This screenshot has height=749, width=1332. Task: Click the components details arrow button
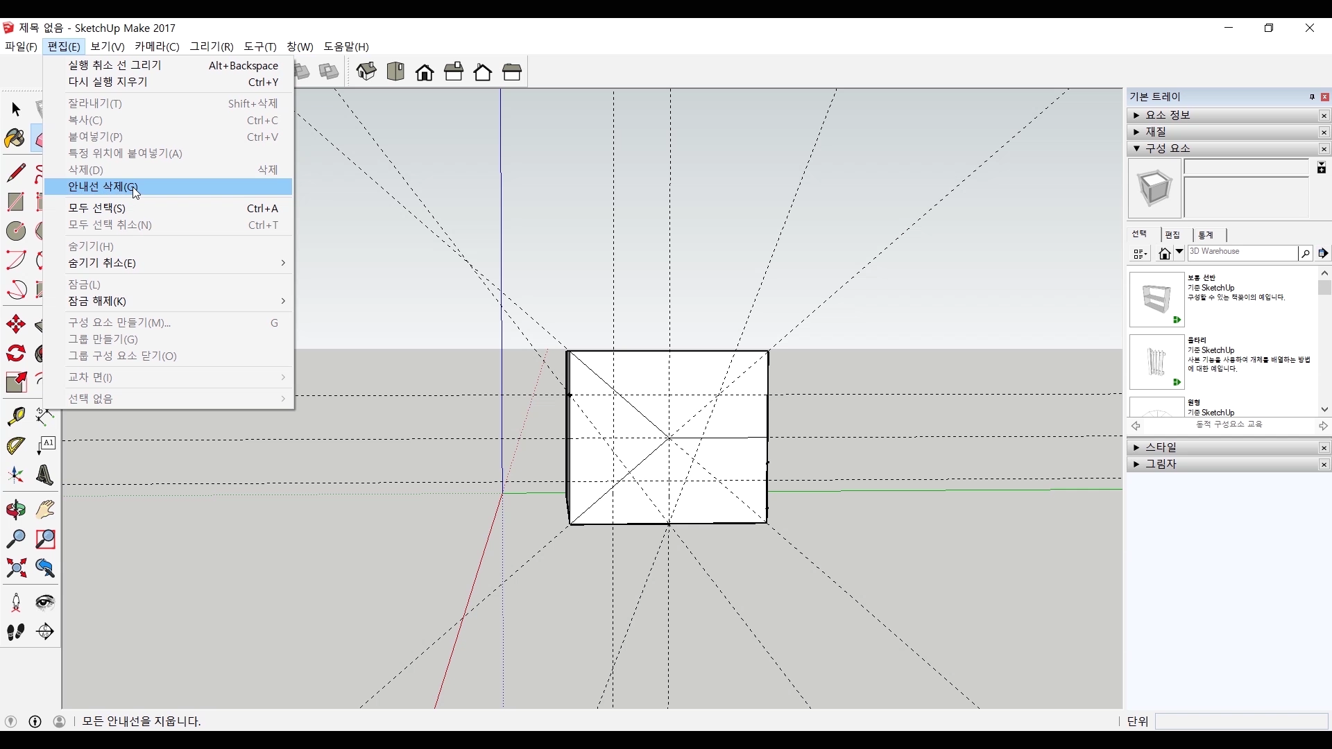(x=1323, y=253)
